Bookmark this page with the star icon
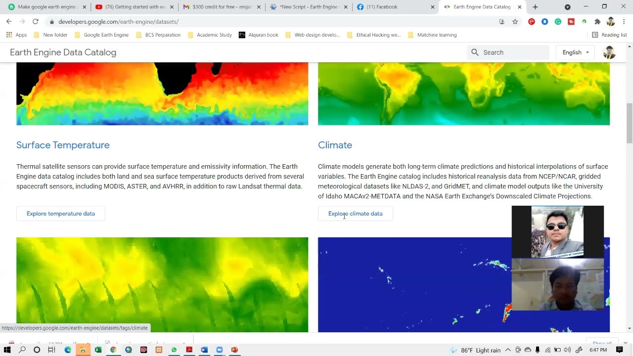 515,22
